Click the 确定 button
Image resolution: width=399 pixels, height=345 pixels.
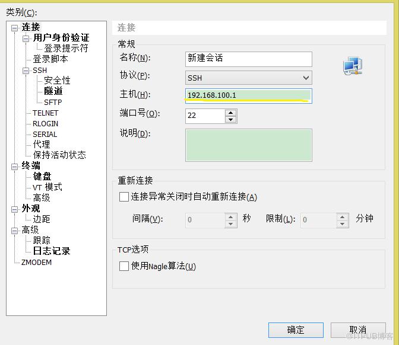pyautogui.click(x=296, y=330)
